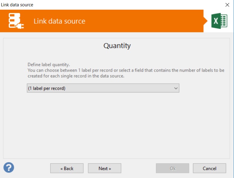
Task: Click the green Excel spreadsheet icon
Action: (219, 21)
